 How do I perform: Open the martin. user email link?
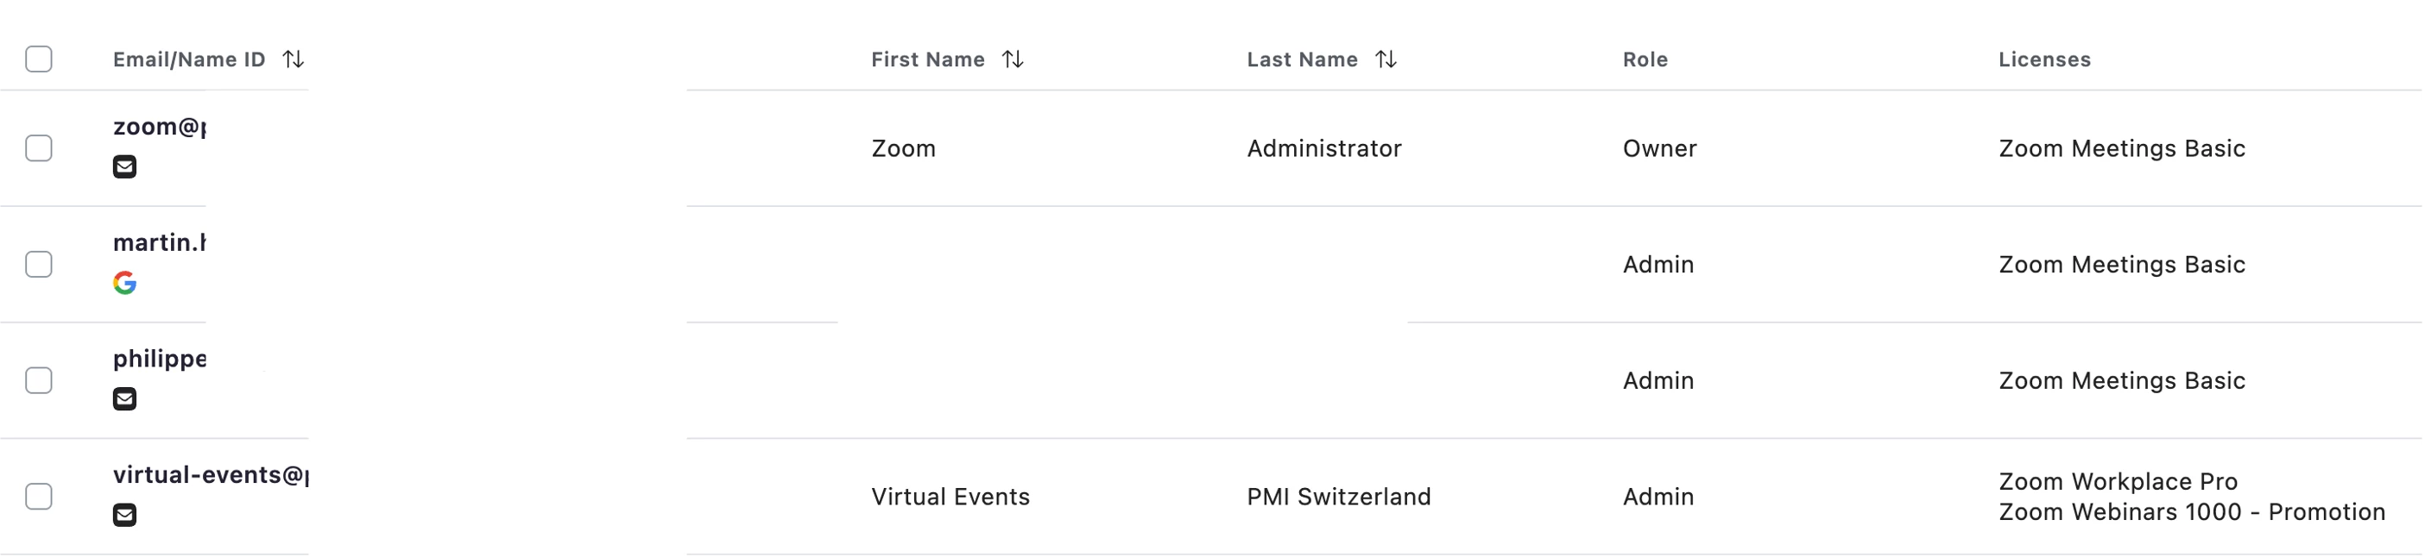(x=159, y=243)
